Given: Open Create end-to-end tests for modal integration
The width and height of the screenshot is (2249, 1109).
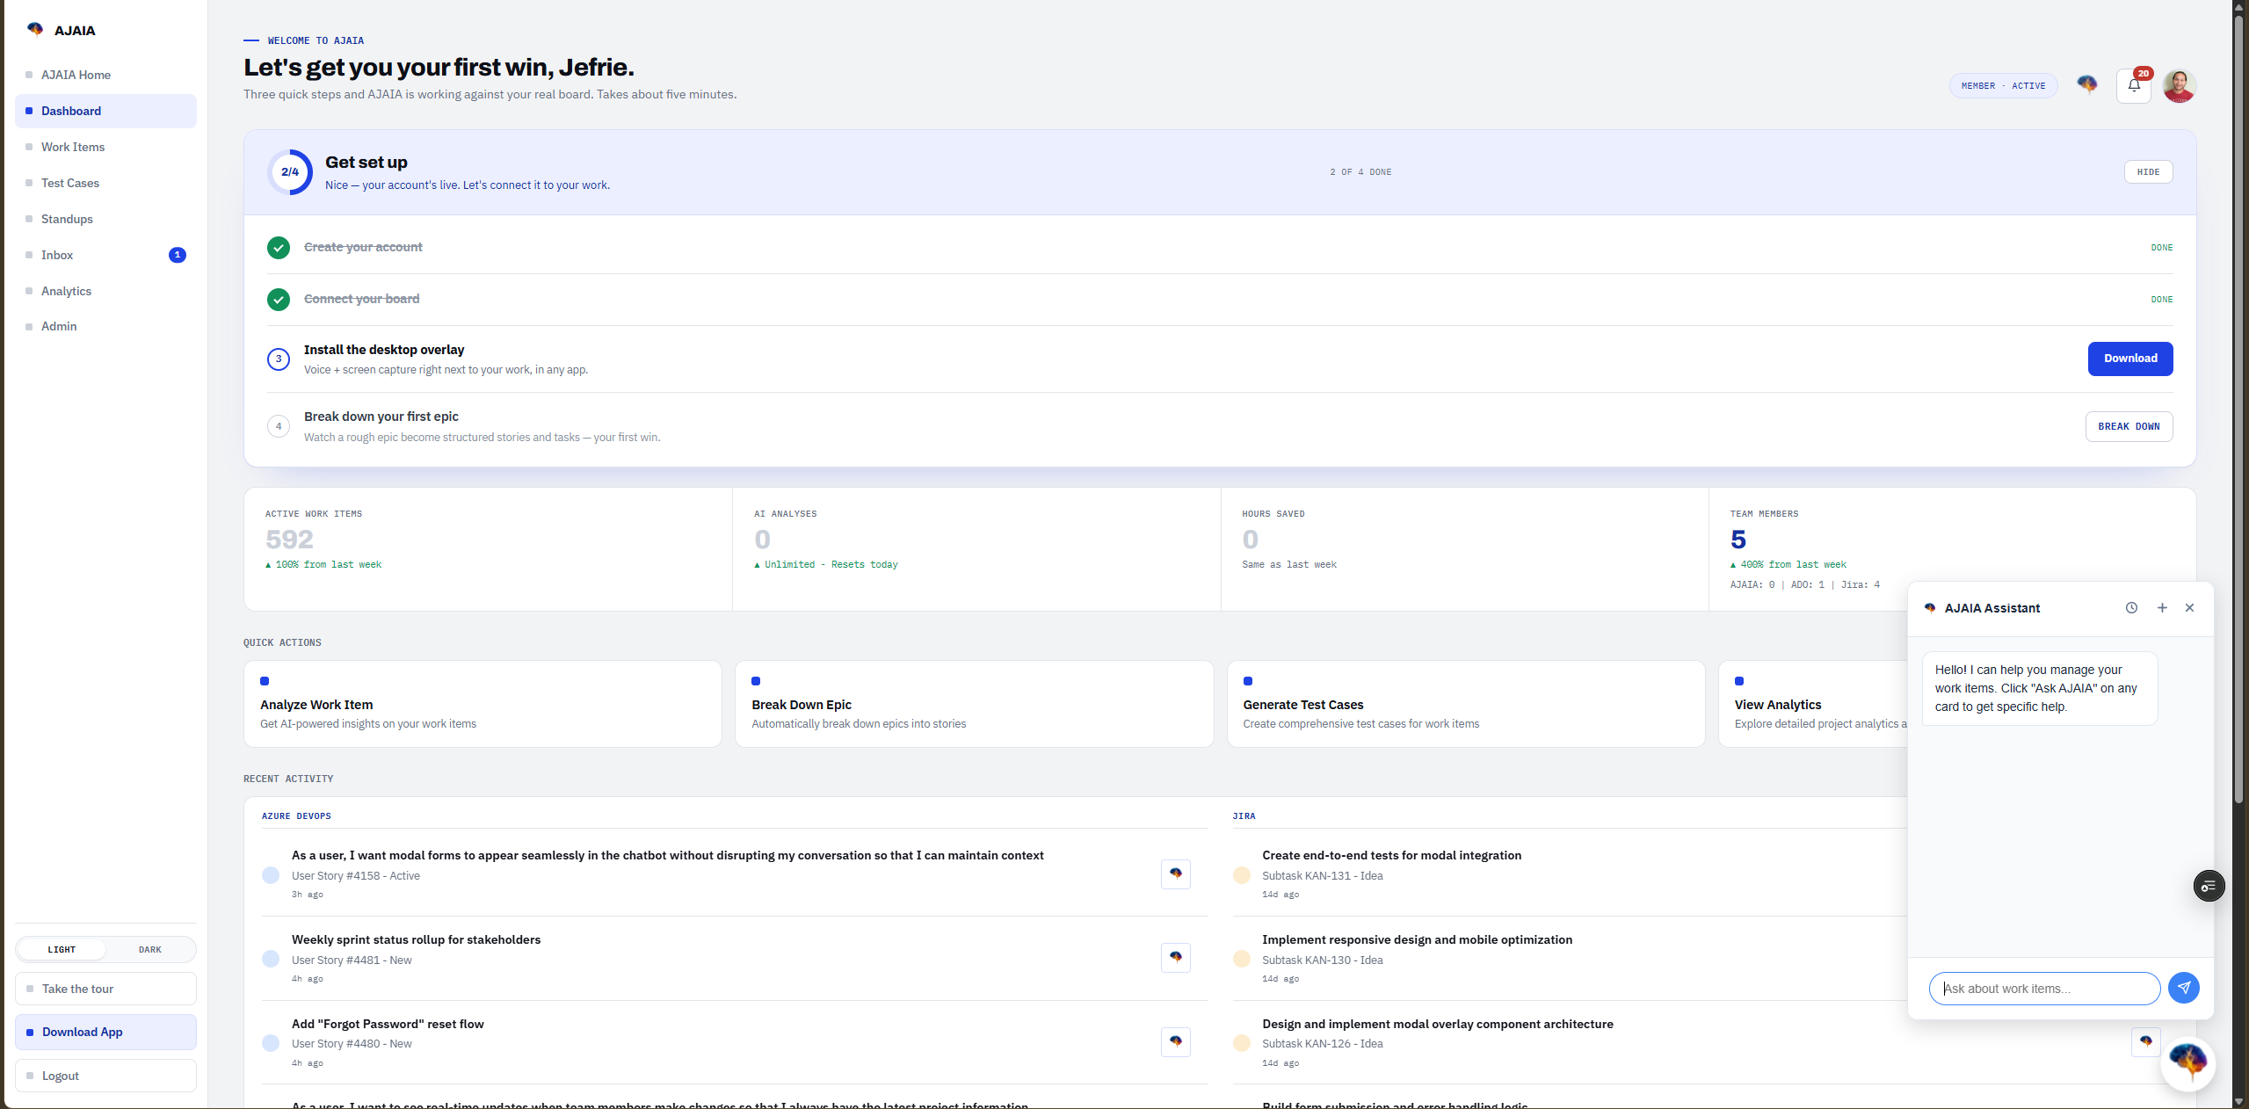Looking at the screenshot, I should [x=1391, y=855].
